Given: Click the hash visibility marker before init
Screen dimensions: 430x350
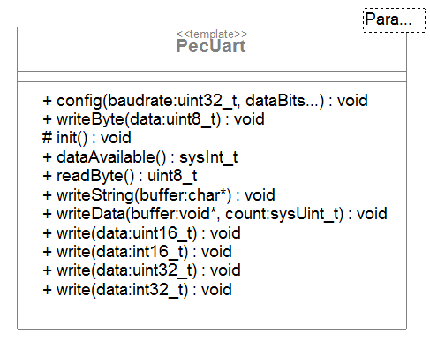Looking at the screenshot, I should [47, 138].
